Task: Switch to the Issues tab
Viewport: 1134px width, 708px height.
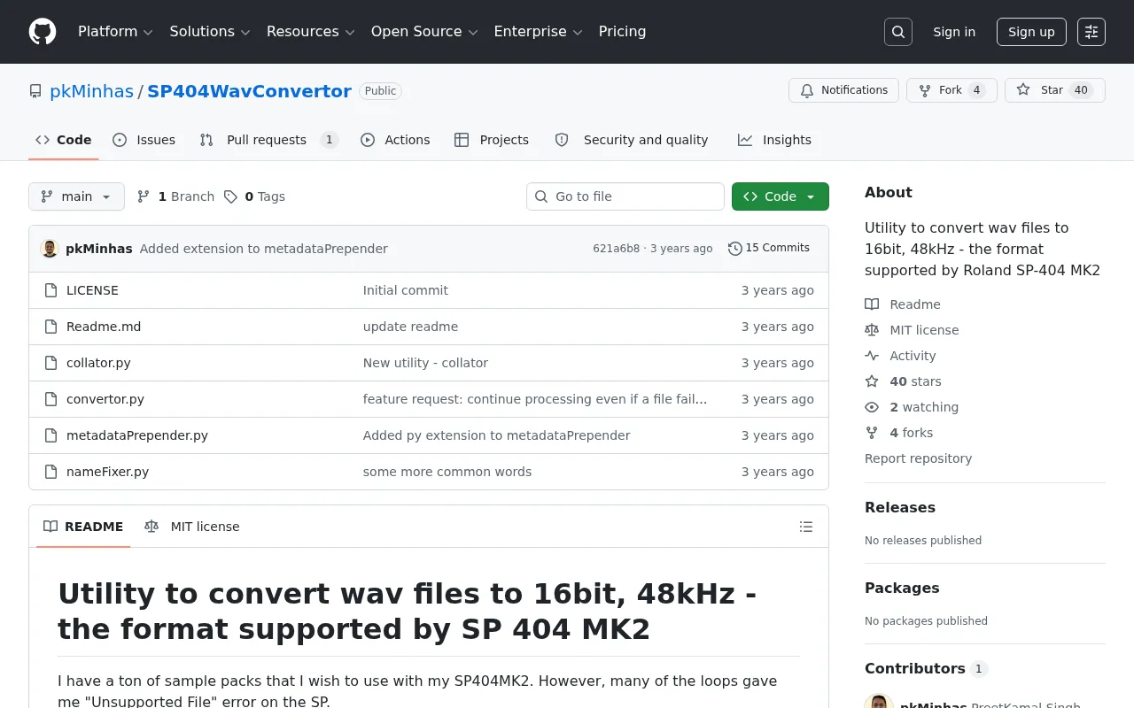Action: tap(144, 140)
